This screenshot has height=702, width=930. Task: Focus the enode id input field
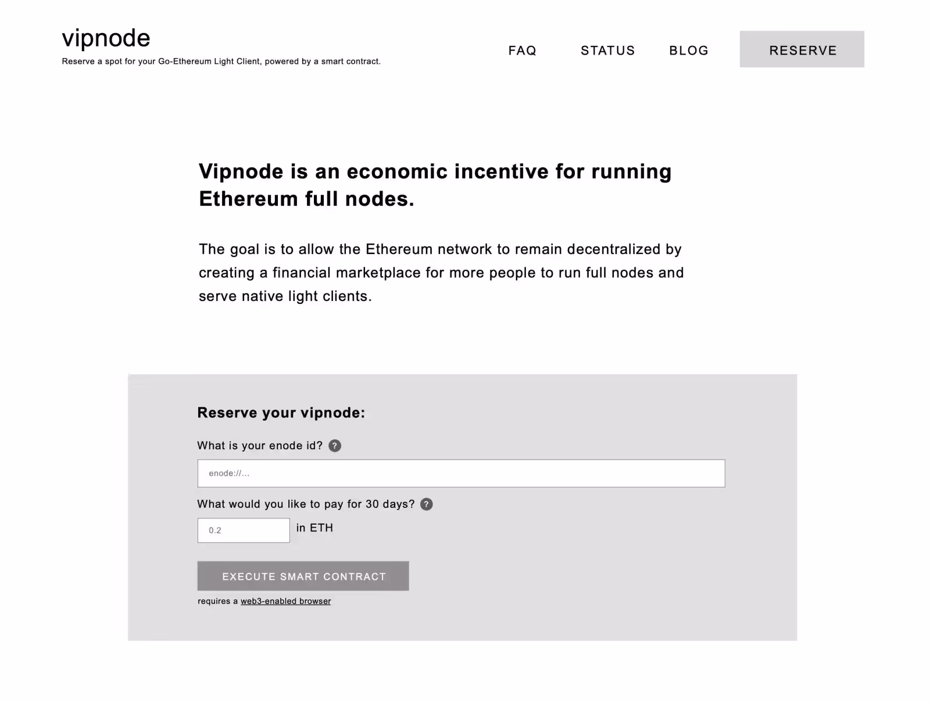461,473
